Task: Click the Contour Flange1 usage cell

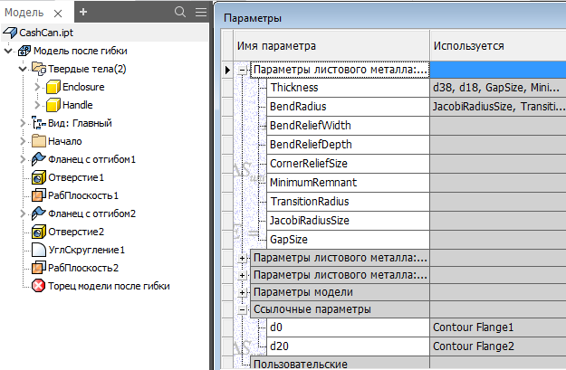Action: (498, 327)
